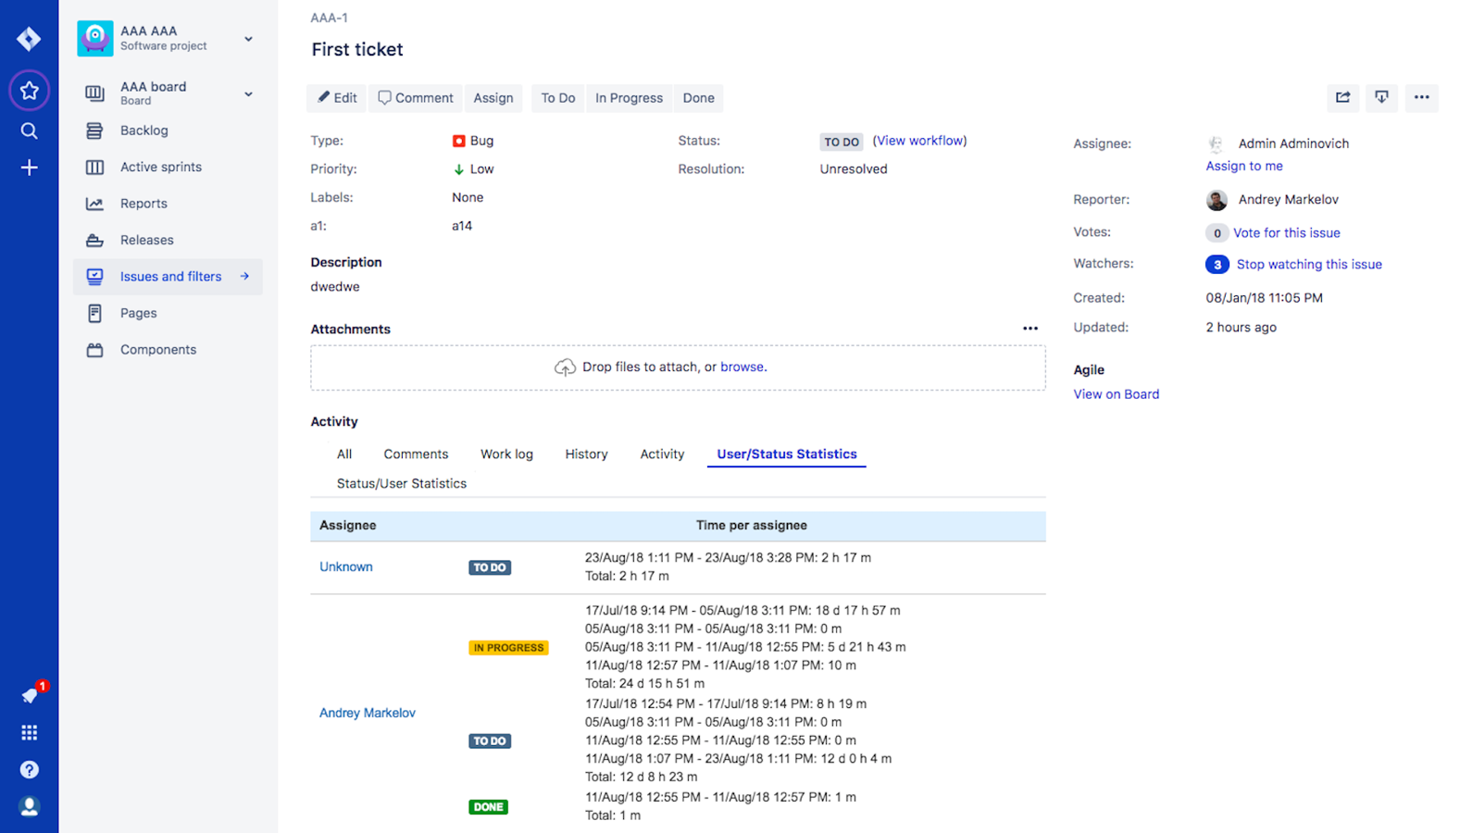Click the Admin Adminovich assignee avatar
1460x833 pixels.
[x=1217, y=143]
